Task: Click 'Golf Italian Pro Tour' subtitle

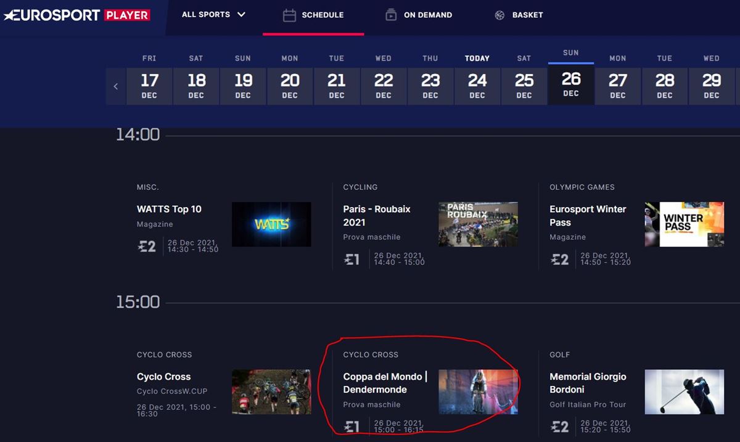Action: [x=588, y=404]
